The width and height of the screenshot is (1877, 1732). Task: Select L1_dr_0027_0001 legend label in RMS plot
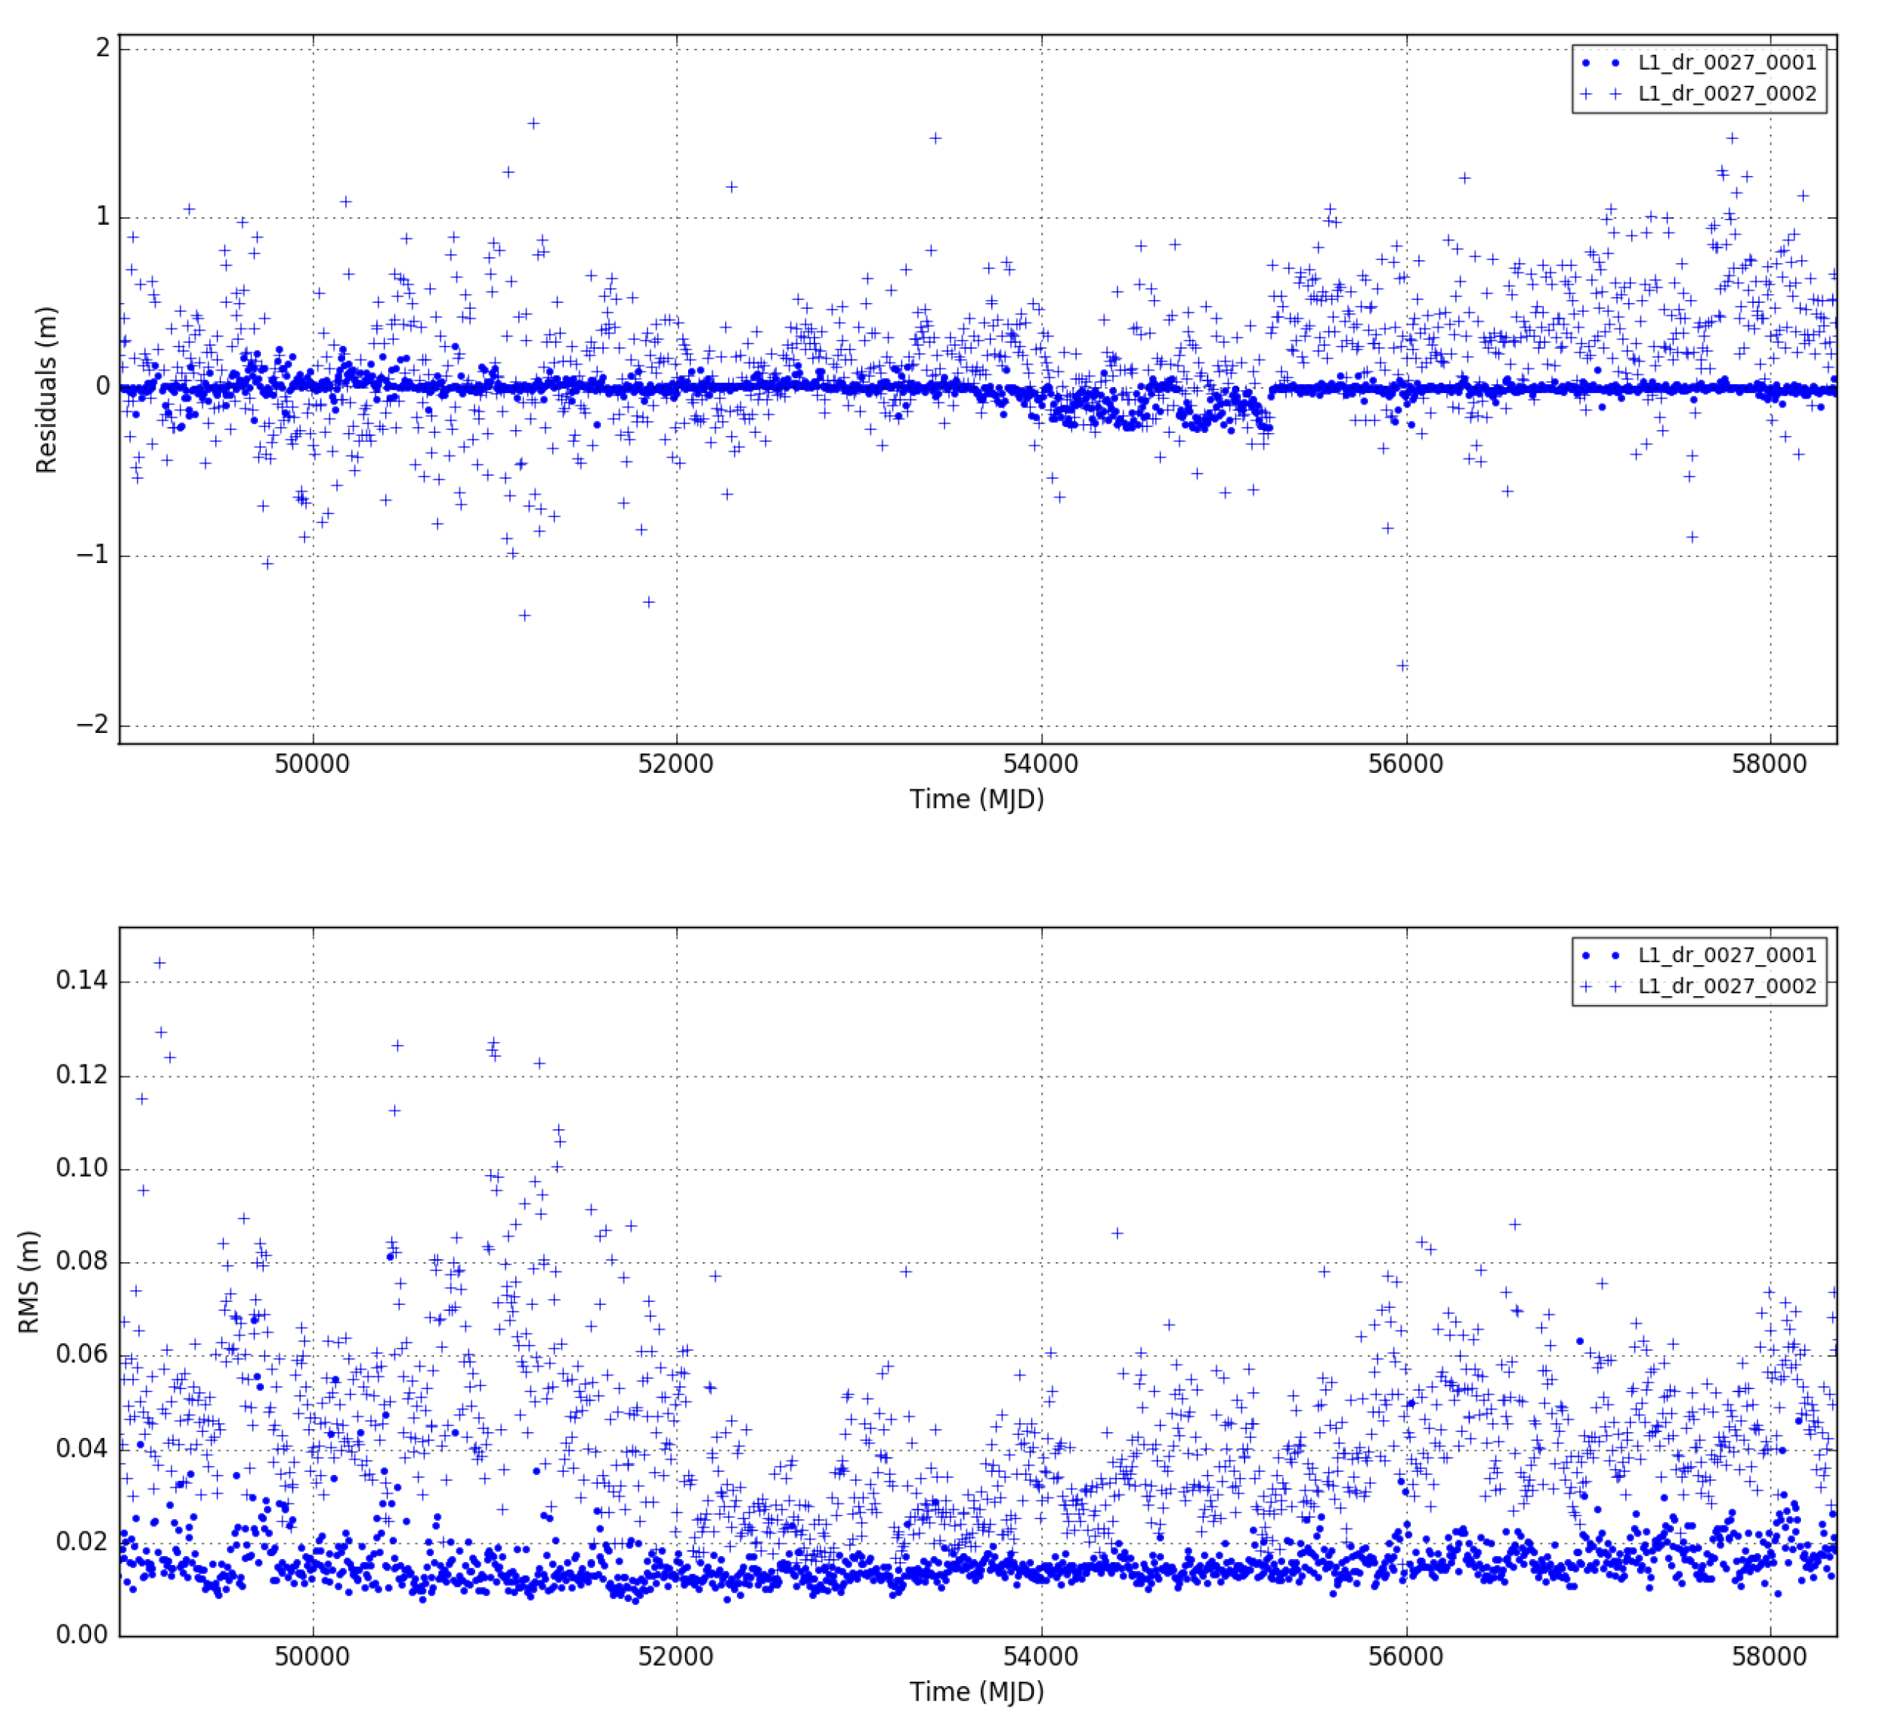pyautogui.click(x=1727, y=955)
